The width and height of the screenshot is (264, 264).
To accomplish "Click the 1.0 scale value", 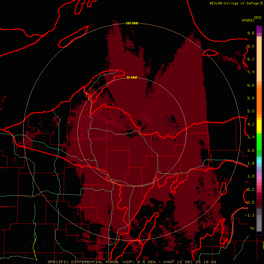I will (x=251, y=176).
